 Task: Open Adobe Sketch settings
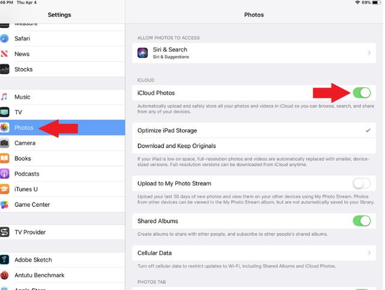63,259
